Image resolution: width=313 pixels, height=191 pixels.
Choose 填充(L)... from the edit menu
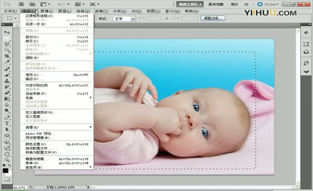tap(57, 75)
